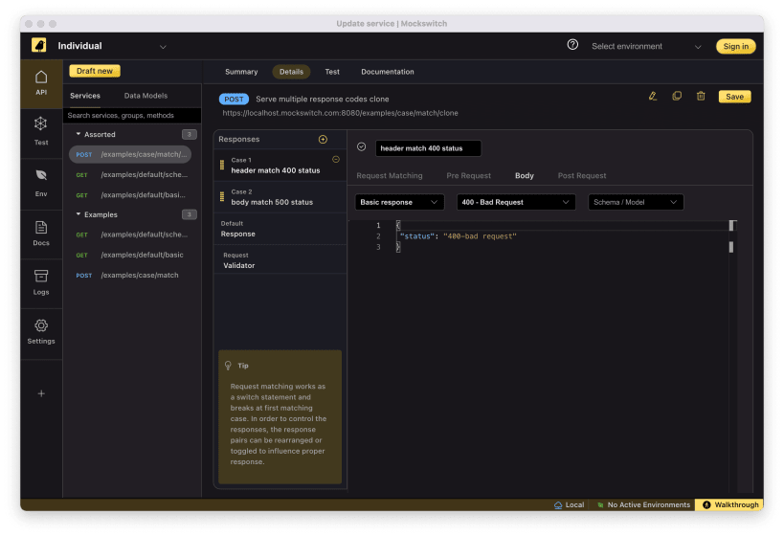Click the Local cloud status icon
Screen dimensions: 784x536
(558, 505)
